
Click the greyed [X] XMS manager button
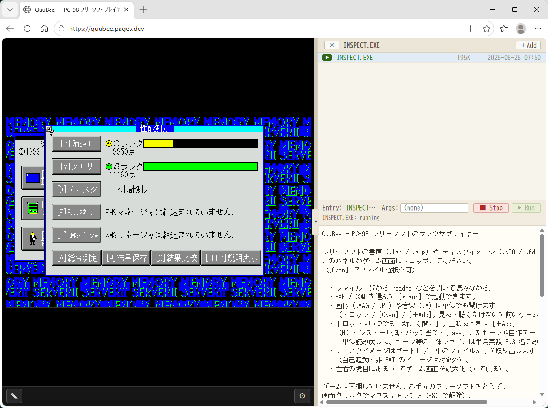(77, 235)
